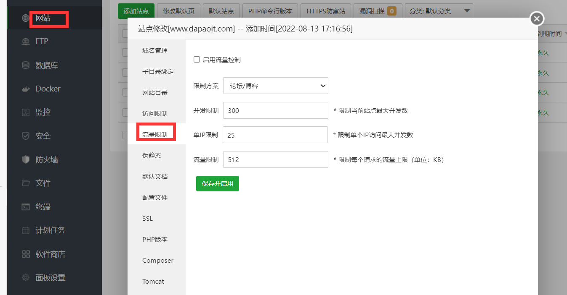This screenshot has height=295, width=567.
Task: Click the terminal icon beside 终端
Action: point(26,206)
